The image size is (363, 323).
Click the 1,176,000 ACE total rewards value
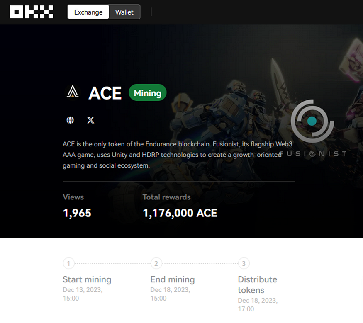pyautogui.click(x=180, y=213)
